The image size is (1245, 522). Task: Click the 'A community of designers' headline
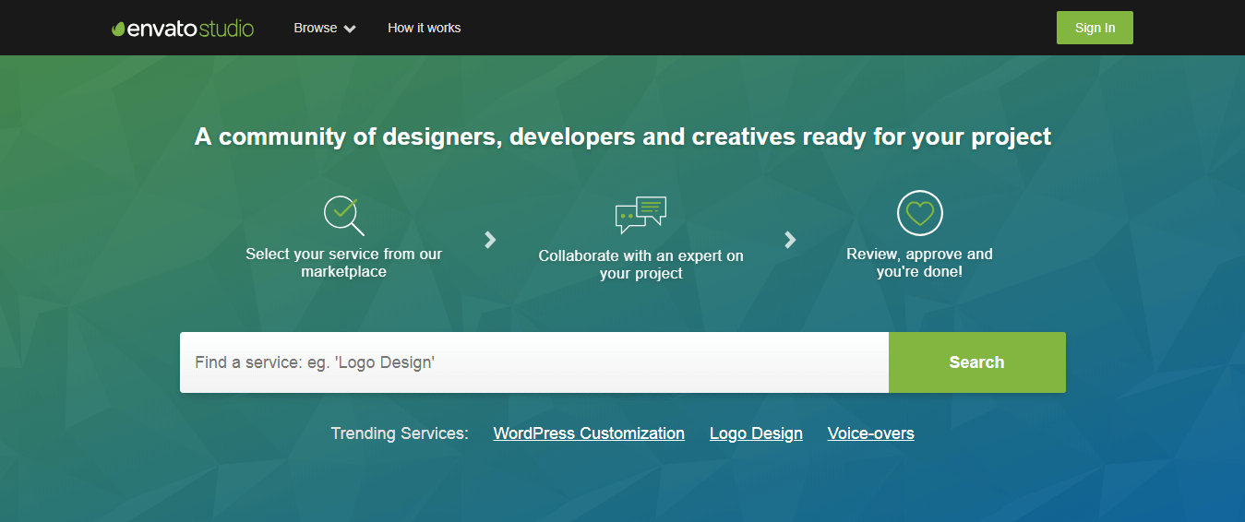(x=623, y=137)
